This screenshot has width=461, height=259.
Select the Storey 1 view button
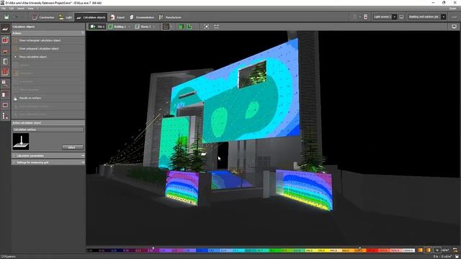(143, 27)
